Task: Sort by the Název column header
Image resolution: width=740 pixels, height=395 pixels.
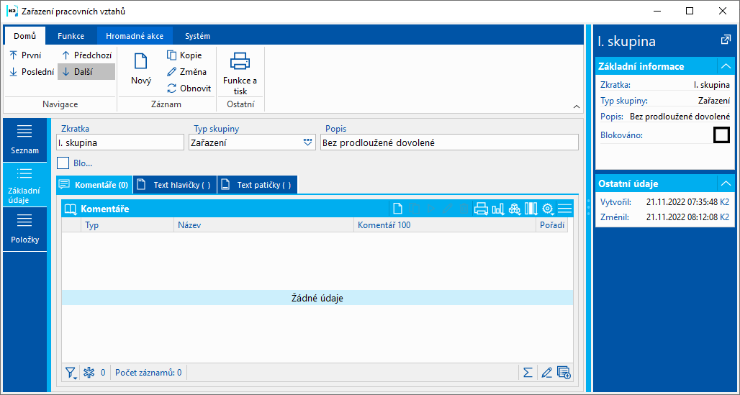Action: pos(263,225)
